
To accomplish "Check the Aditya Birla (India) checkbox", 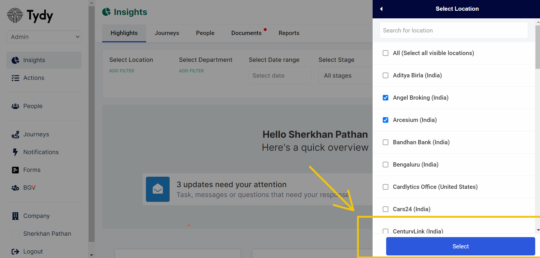I will coord(385,75).
